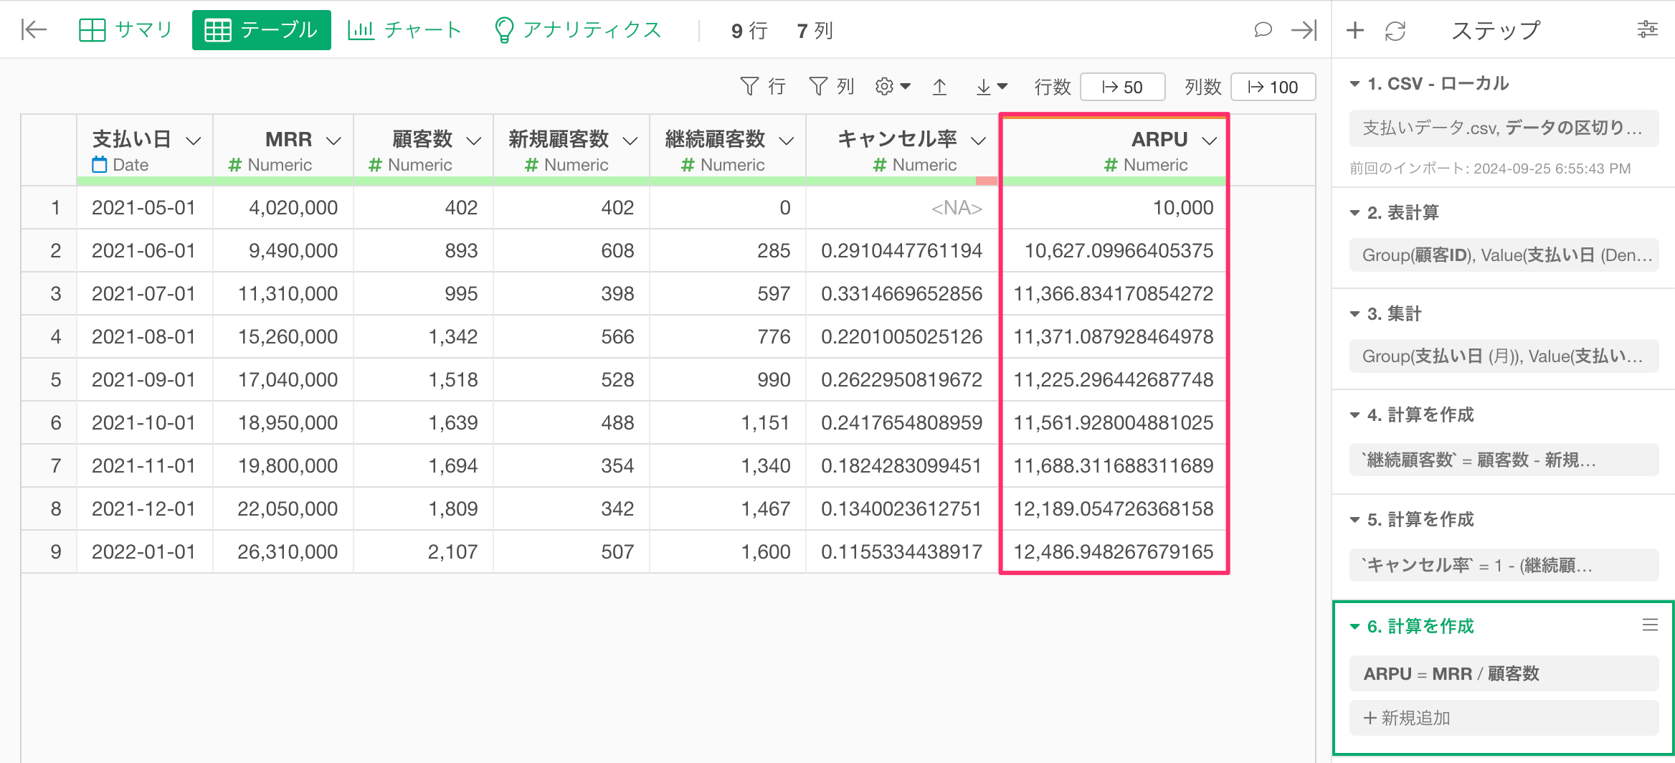Open the row filter 行
1675x763 pixels.
tap(763, 87)
